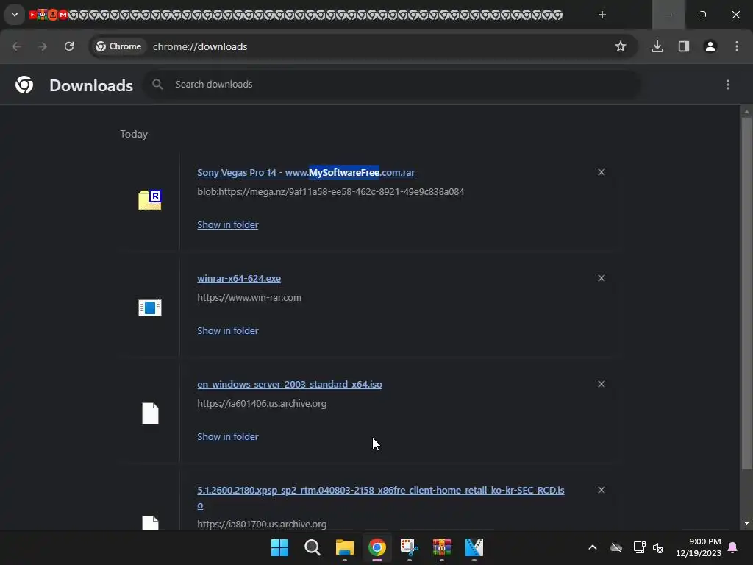Click the search magnifier in downloads
753x565 pixels.
tap(157, 85)
